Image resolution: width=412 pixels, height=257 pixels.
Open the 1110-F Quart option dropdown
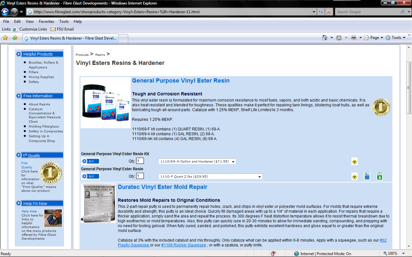(210, 176)
